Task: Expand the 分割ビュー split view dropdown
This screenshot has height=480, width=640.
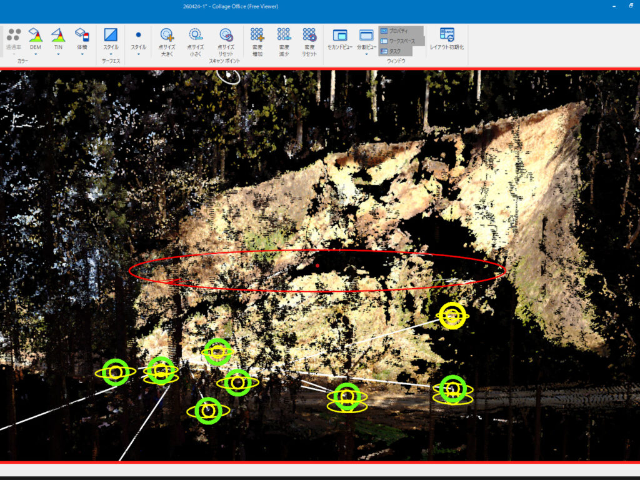Action: pos(366,54)
